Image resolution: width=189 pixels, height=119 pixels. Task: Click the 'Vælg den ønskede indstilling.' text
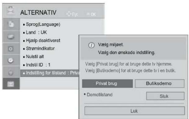point(127,53)
